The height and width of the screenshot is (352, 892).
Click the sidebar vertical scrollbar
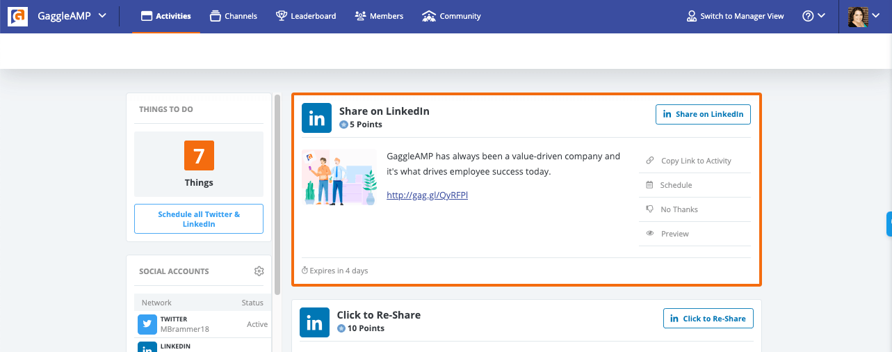[278, 194]
